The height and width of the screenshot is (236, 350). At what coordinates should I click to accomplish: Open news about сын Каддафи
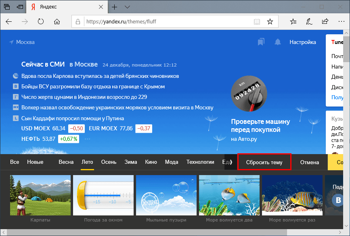click(73, 118)
